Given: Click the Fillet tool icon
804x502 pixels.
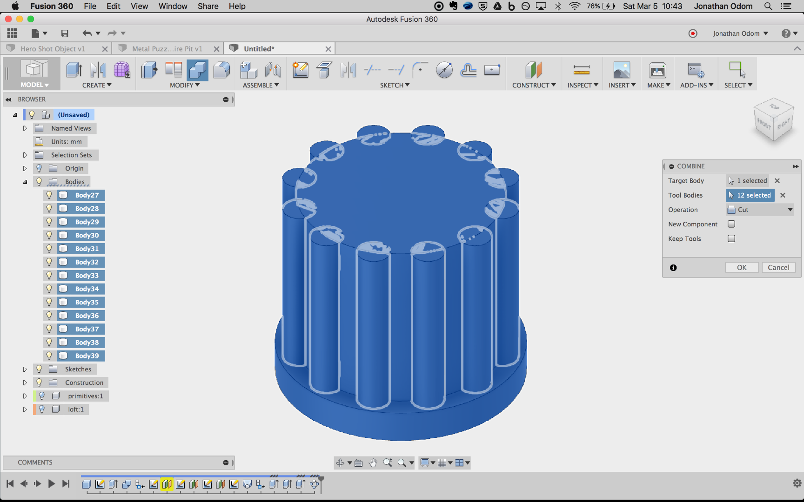Looking at the screenshot, I should (221, 70).
